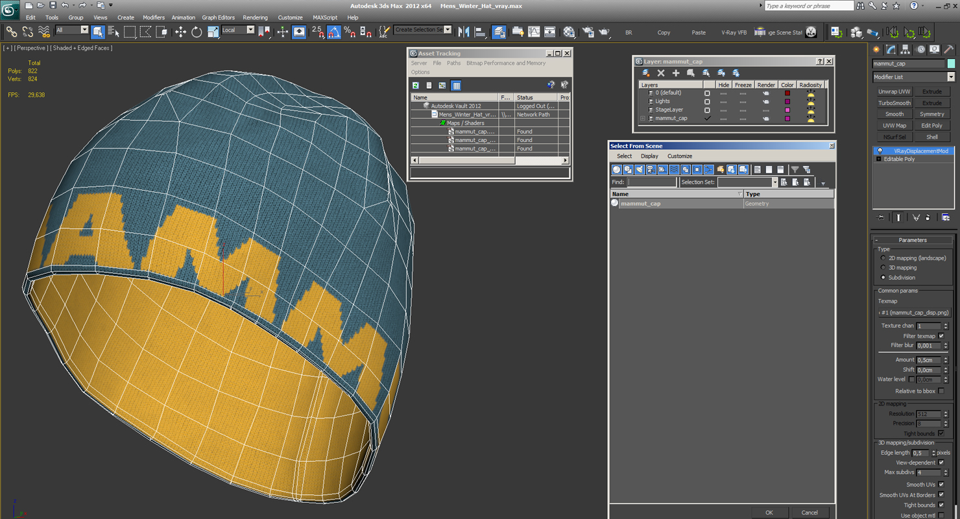
Task: Expand the mammut_cap layer tree node
Action: pyautogui.click(x=643, y=118)
